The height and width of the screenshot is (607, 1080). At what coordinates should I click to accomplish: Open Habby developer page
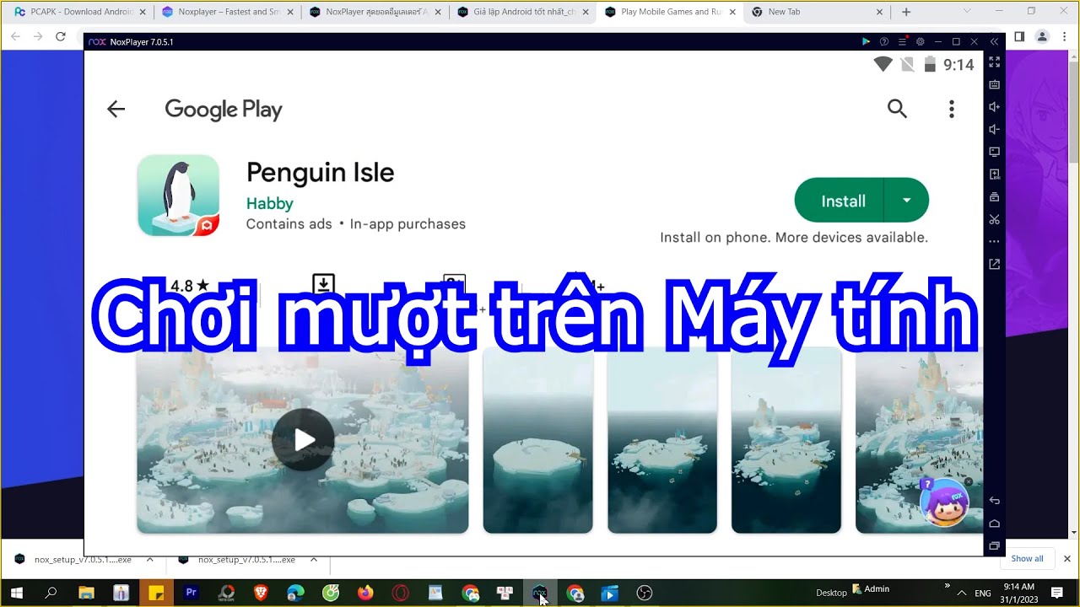coord(269,203)
